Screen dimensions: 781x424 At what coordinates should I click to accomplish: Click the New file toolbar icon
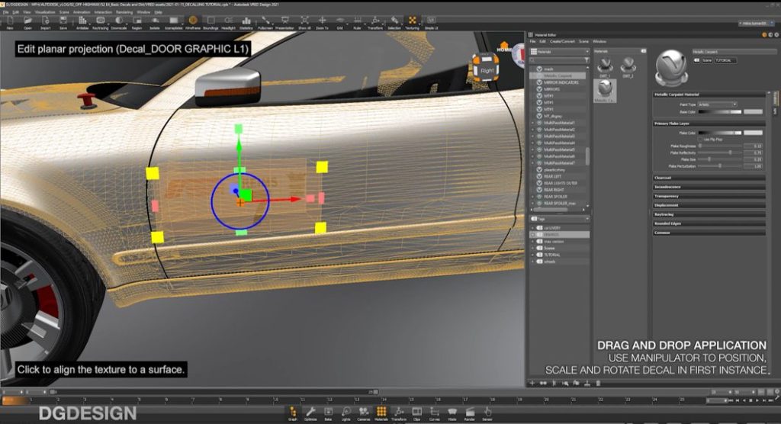[x=10, y=22]
